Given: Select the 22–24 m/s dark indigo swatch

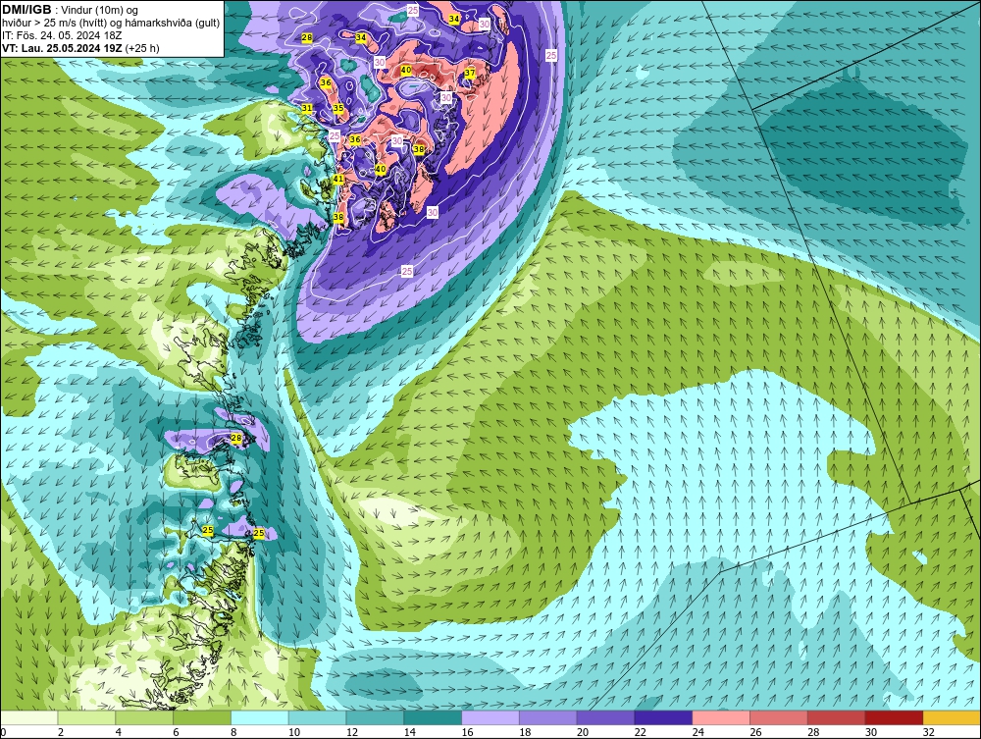Looking at the screenshot, I should [x=663, y=717].
